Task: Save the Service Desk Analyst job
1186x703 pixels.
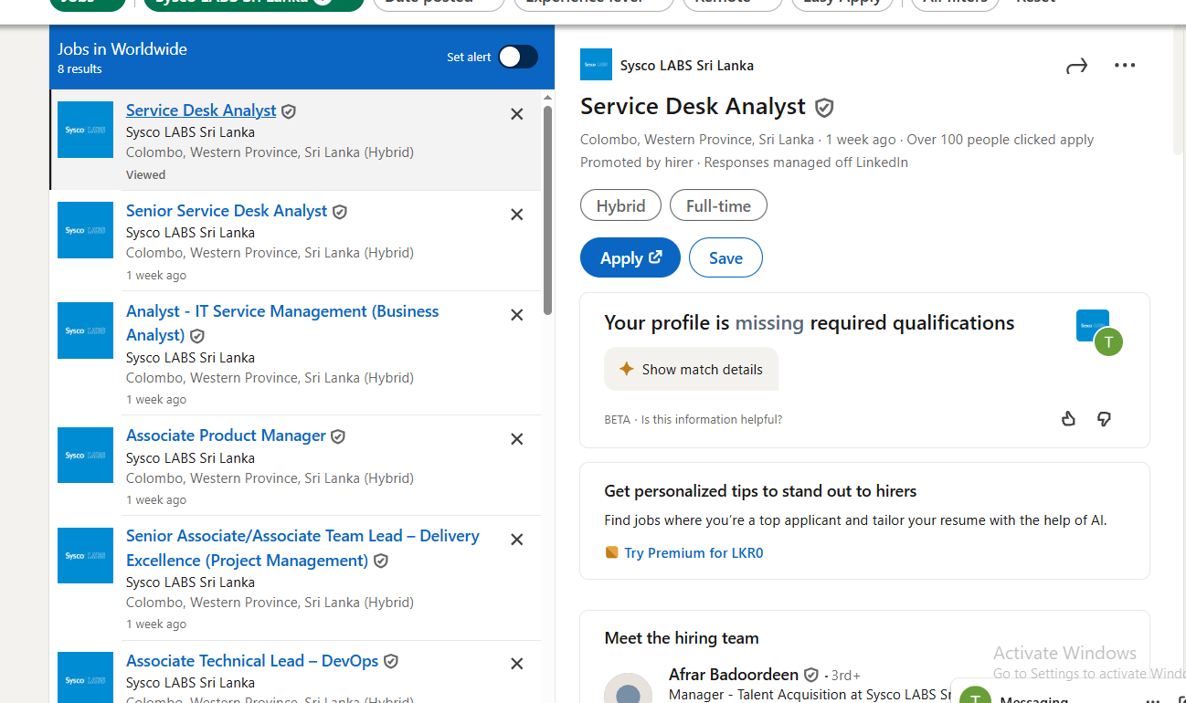Action: tap(725, 257)
